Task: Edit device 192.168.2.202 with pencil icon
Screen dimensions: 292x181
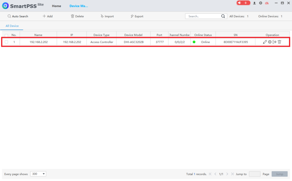Action: 265,42
